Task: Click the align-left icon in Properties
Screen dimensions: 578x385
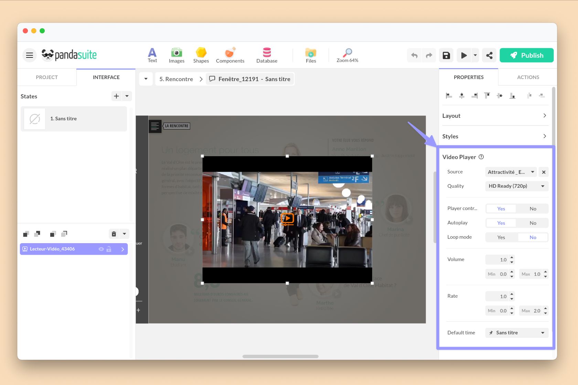Action: click(449, 96)
